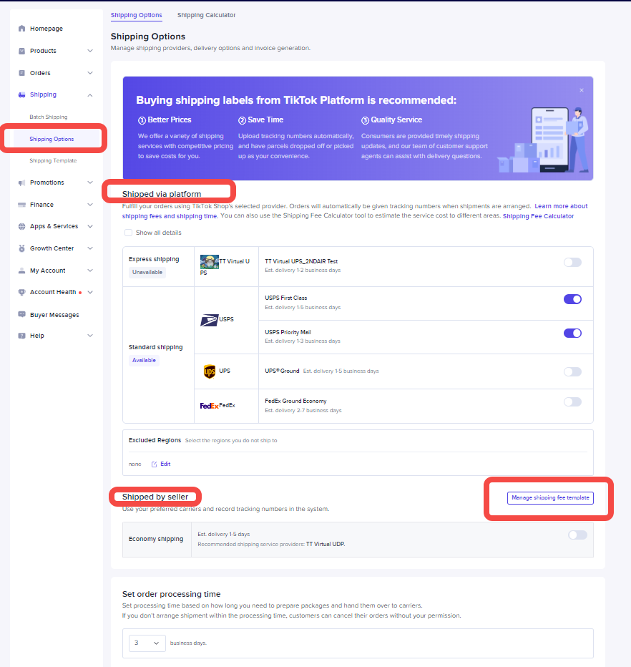Disable USPS First Class shipping toggle
The height and width of the screenshot is (667, 631).
pos(572,299)
